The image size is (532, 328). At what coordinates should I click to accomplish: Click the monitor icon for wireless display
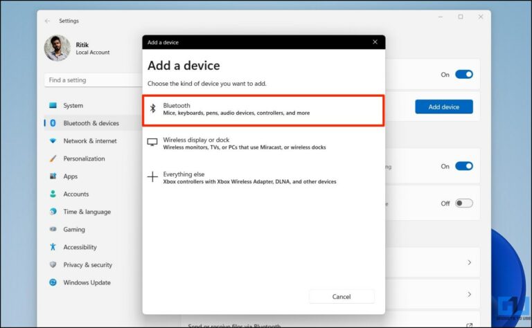coord(152,142)
